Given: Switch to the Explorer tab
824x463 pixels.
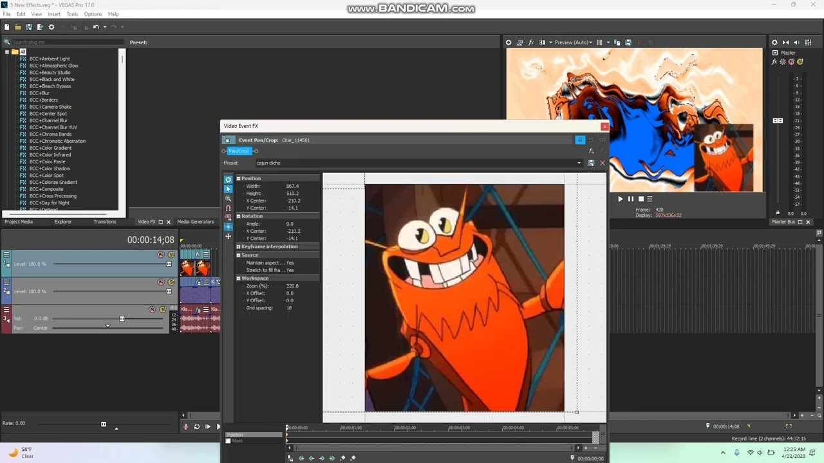Looking at the screenshot, I should tap(63, 222).
